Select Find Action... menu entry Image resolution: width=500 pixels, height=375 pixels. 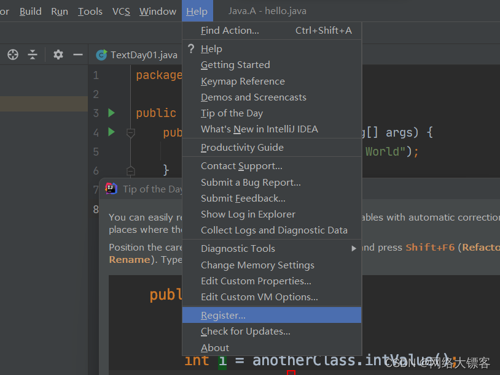[x=271, y=31]
